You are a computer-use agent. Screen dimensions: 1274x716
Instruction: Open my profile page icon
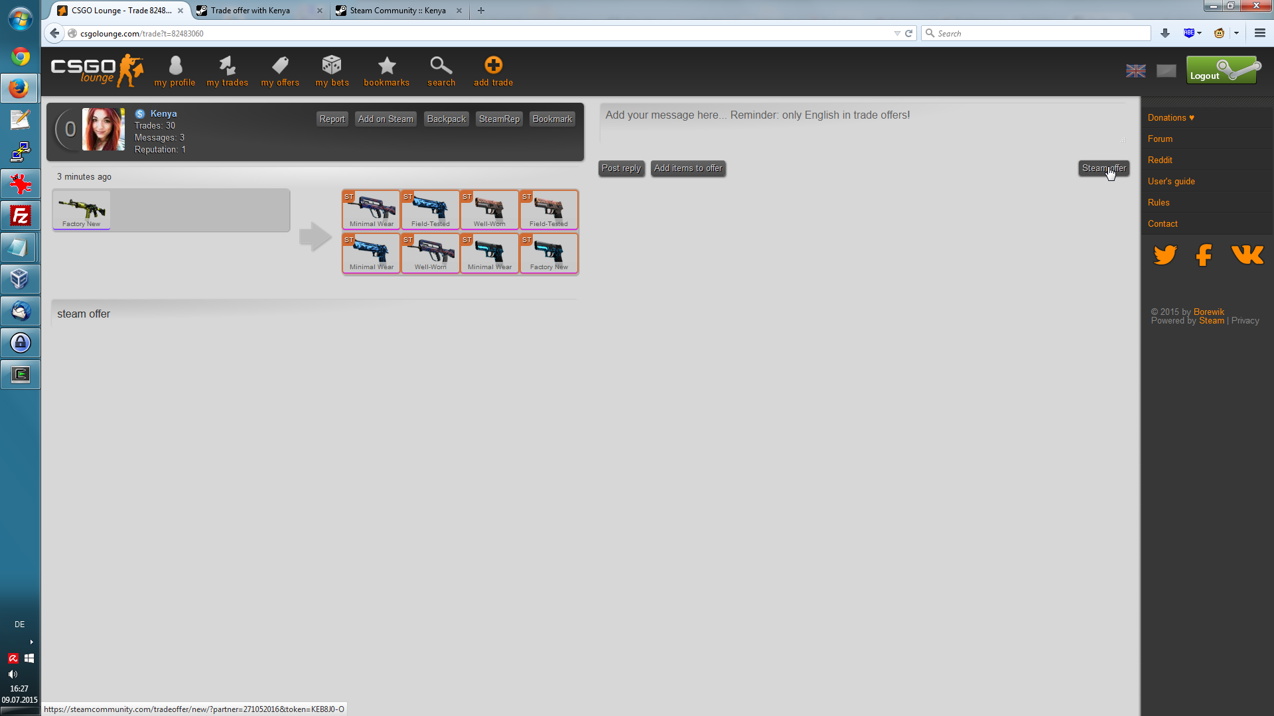click(x=175, y=66)
